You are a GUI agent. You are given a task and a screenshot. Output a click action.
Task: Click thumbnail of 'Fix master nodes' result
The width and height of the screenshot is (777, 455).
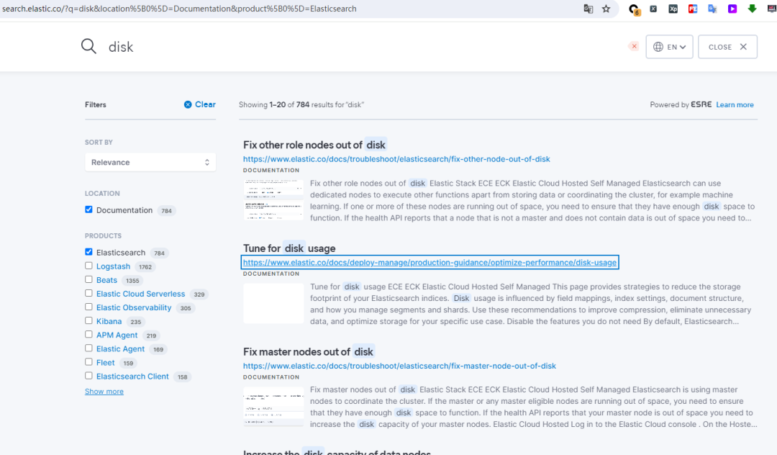273,407
